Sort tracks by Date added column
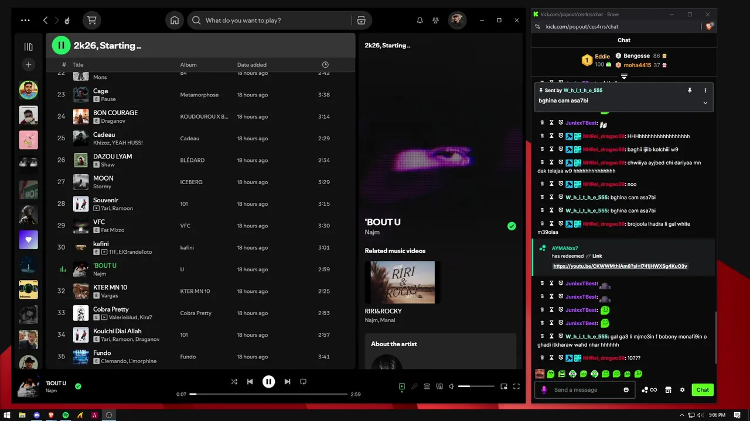 click(x=251, y=64)
